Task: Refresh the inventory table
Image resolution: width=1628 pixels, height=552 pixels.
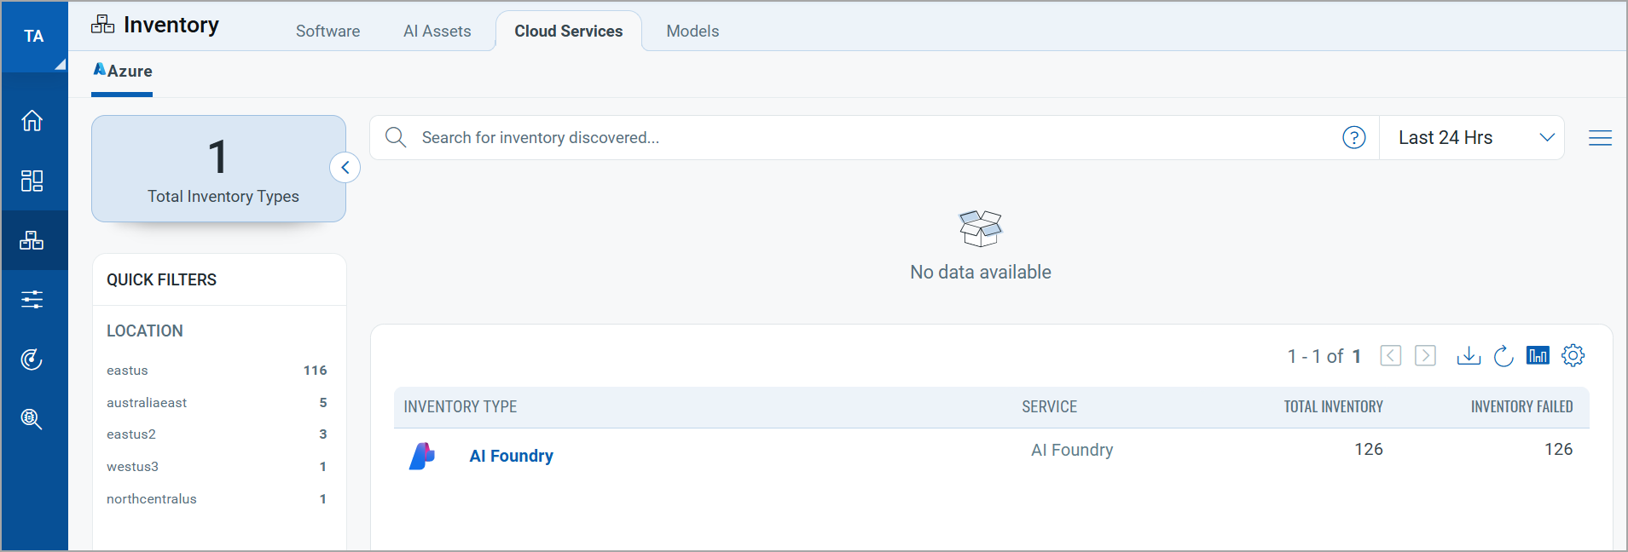Action: pos(1503,355)
